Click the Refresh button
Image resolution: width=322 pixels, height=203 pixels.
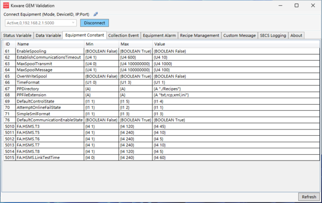tap(309, 197)
